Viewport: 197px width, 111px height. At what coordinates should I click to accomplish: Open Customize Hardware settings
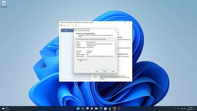click(x=83, y=60)
